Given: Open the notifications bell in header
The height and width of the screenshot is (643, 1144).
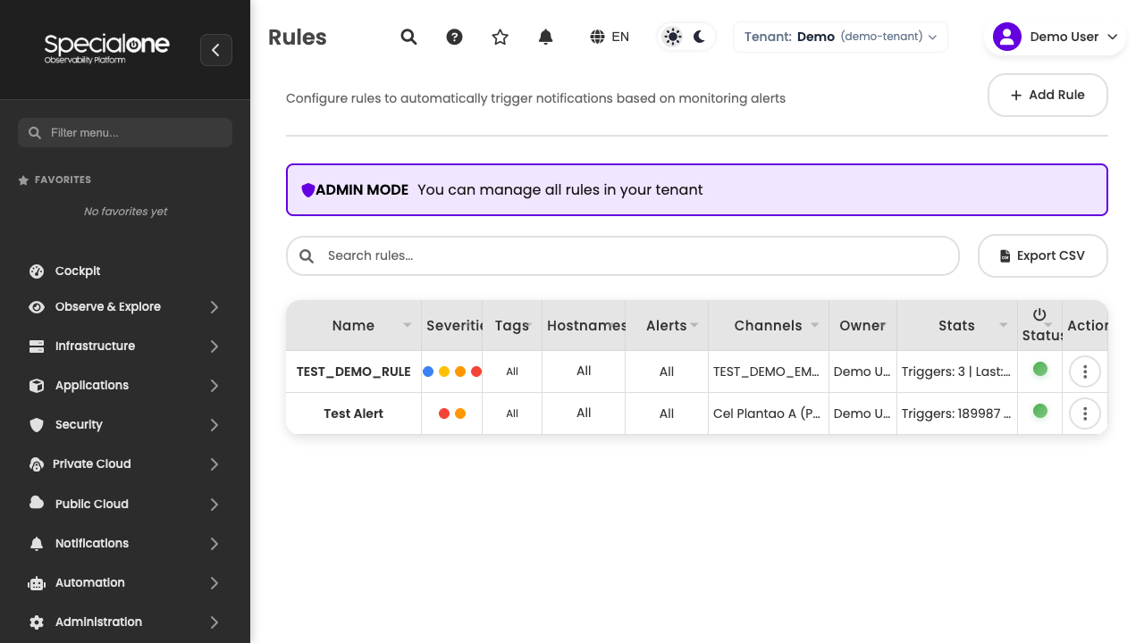Looking at the screenshot, I should click(545, 37).
